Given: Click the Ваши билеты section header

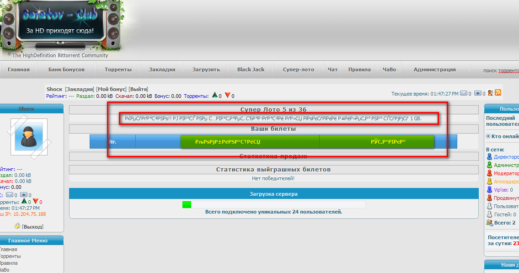Looking at the screenshot, I should [x=273, y=128].
